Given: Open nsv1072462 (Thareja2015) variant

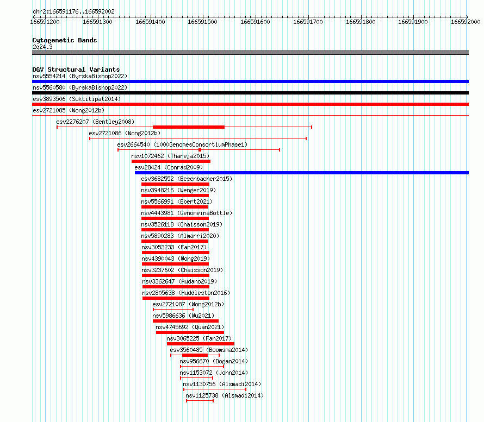Looking at the screenshot, I should tap(170, 156).
